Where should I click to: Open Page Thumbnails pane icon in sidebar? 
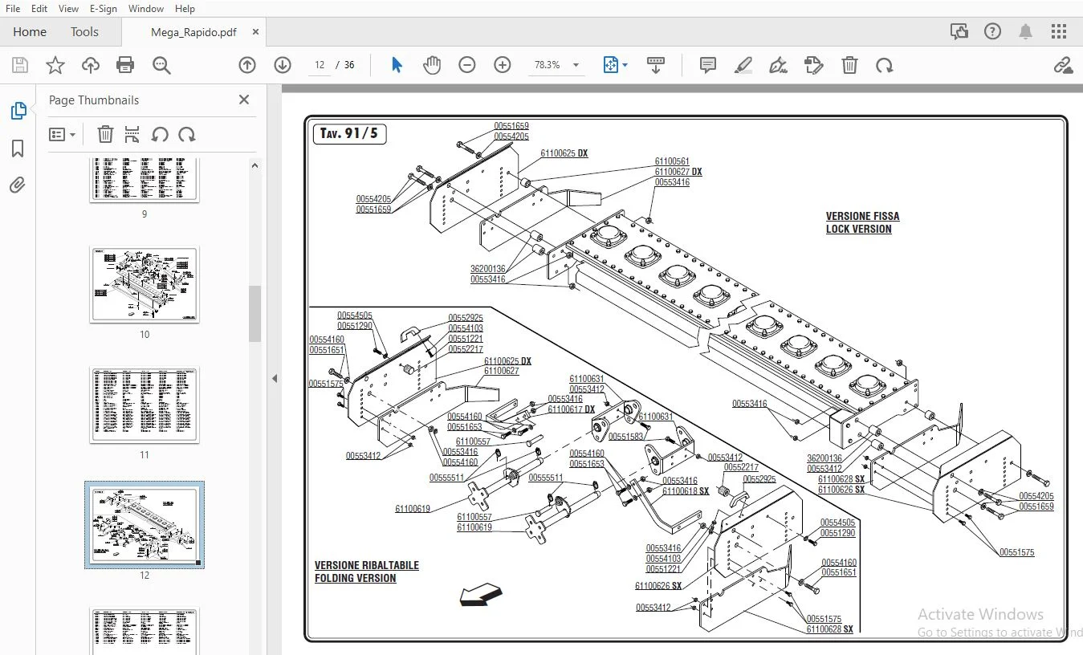click(18, 111)
